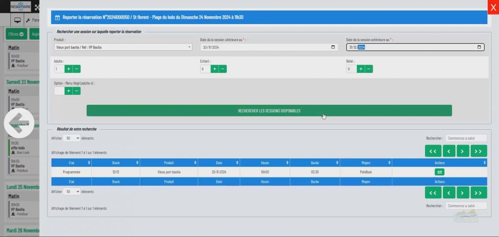
Task: Go to first page using bottom << button
Action: 433,193
